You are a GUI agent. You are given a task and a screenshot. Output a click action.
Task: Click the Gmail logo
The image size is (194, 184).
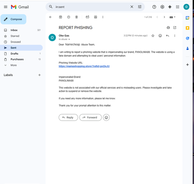pyautogui.click(x=20, y=7)
